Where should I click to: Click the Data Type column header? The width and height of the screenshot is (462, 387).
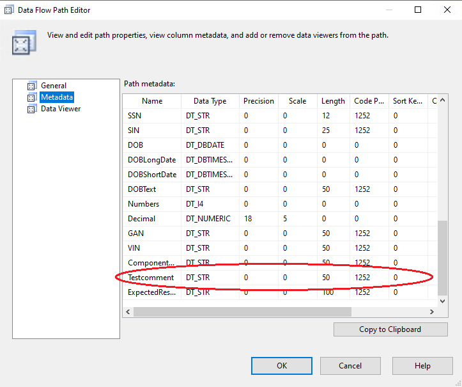click(210, 101)
